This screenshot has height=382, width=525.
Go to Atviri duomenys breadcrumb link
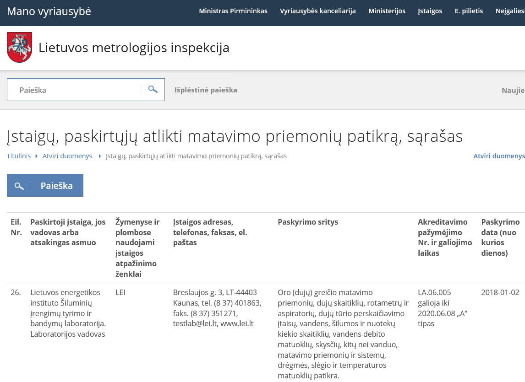67,156
